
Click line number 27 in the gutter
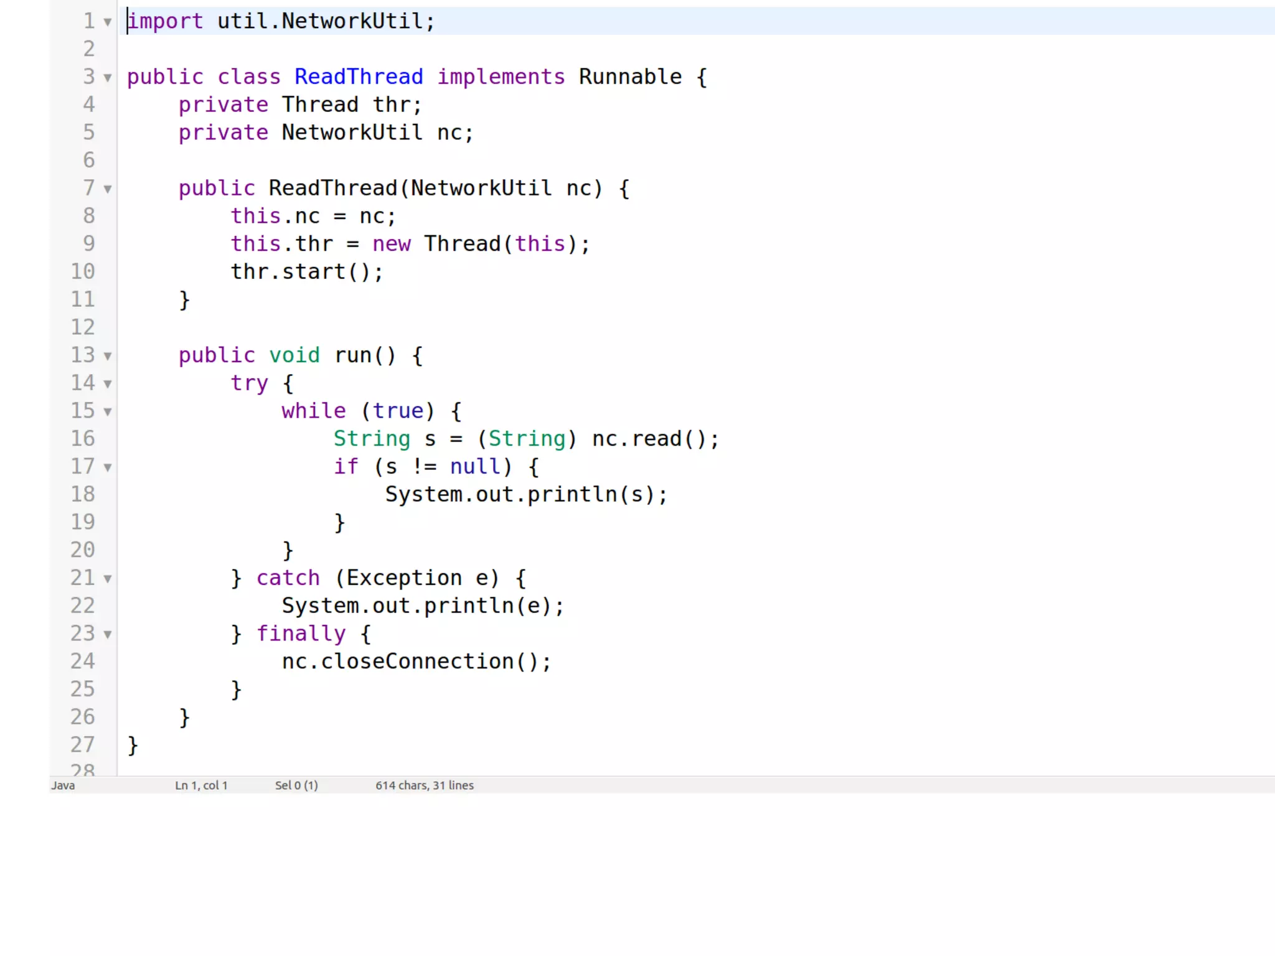click(x=82, y=745)
